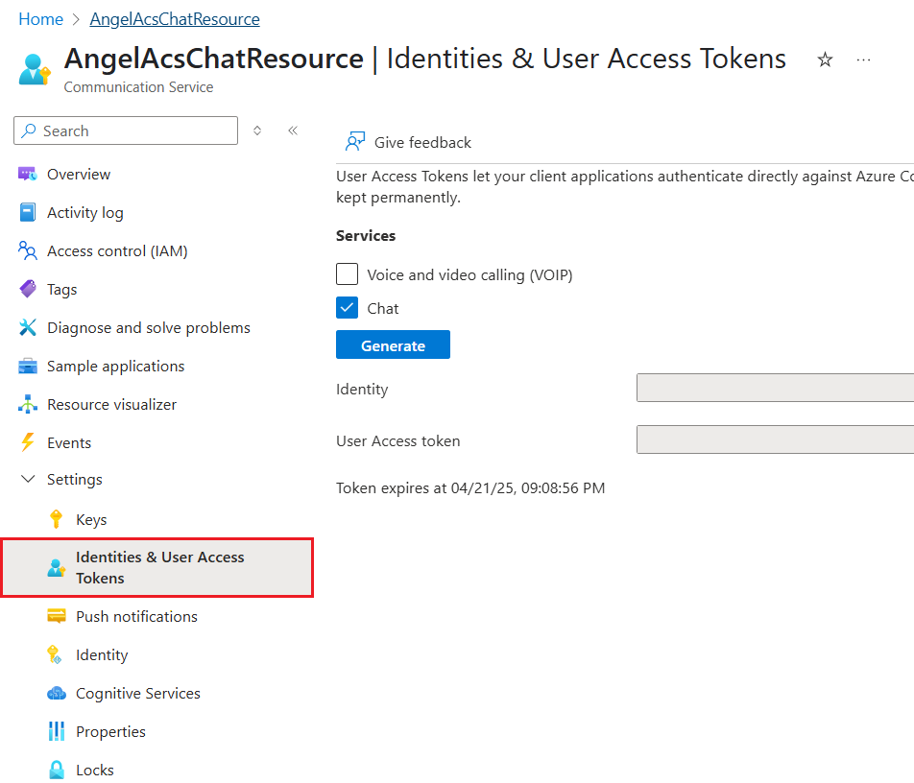Open the Keys settings icon
This screenshot has width=914, height=783.
click(58, 519)
